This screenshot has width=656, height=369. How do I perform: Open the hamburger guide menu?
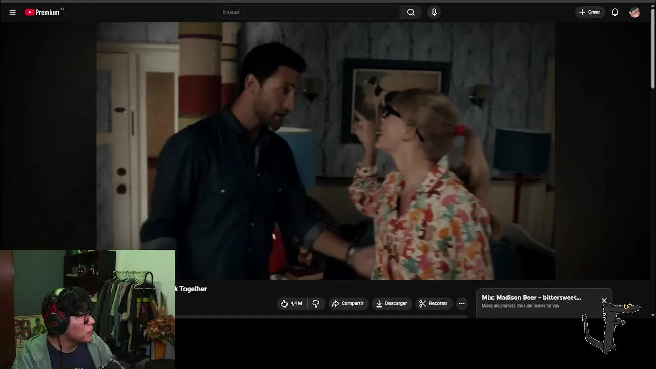click(12, 12)
